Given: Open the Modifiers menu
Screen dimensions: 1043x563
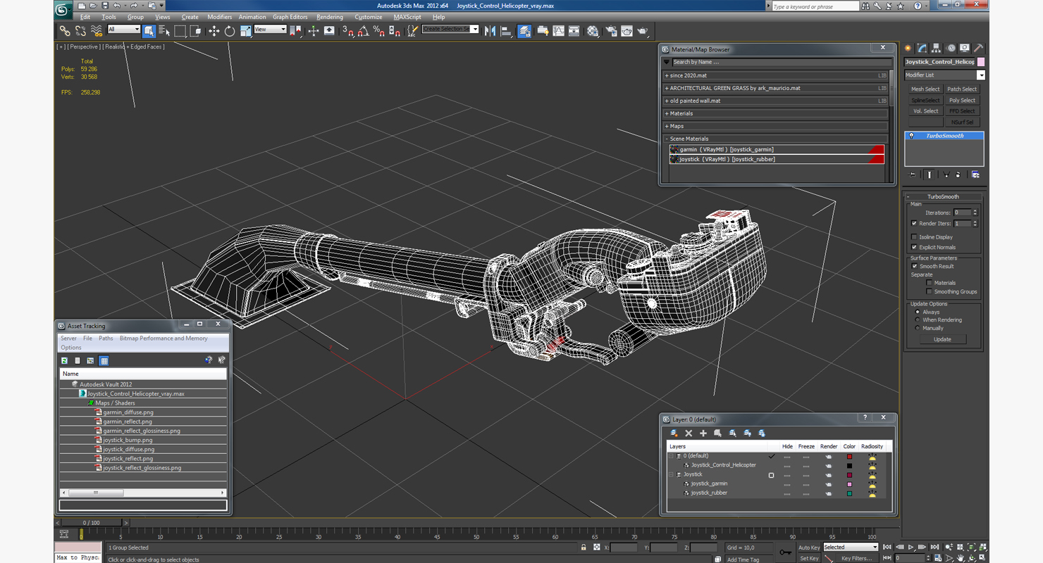Looking at the screenshot, I should click(219, 17).
